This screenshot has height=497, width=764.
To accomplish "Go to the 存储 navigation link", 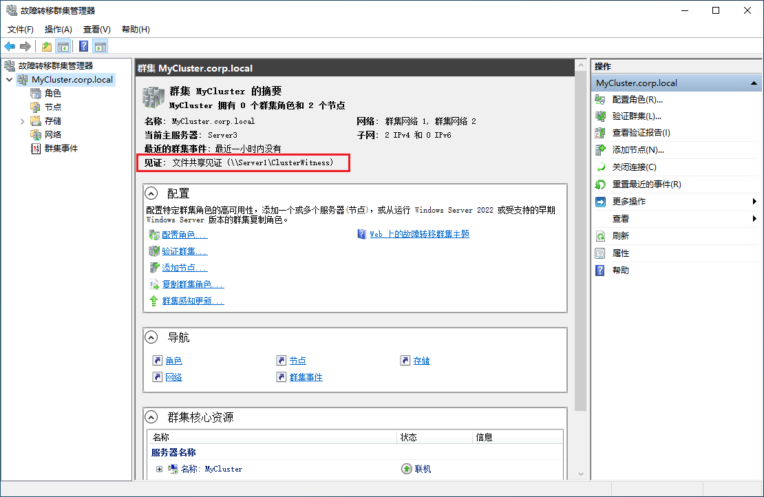I will (421, 361).
